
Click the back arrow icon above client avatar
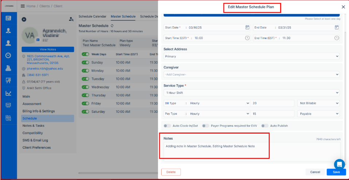coord(24,19)
